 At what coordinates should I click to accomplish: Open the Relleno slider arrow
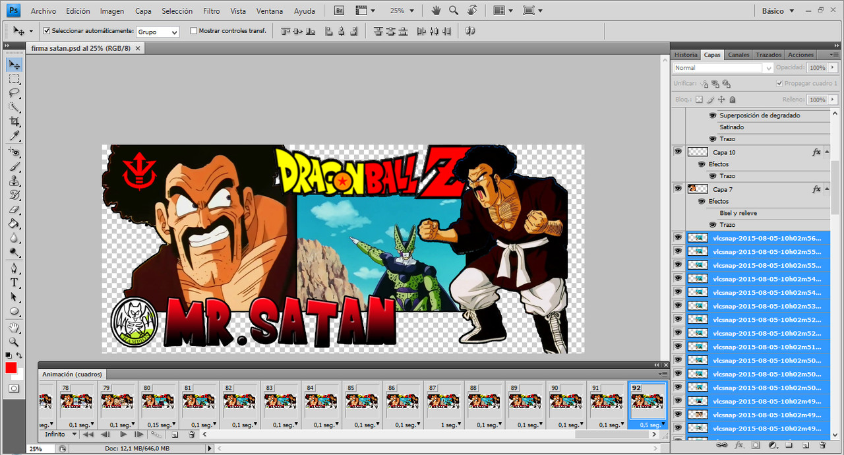[x=832, y=100]
